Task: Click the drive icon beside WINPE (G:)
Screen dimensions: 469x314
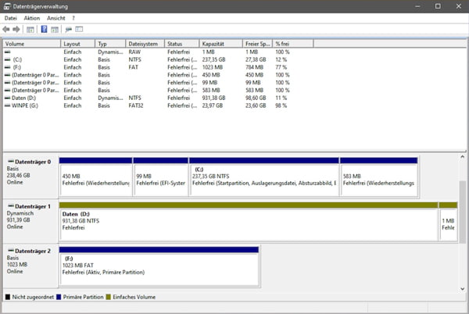Action: (9, 105)
